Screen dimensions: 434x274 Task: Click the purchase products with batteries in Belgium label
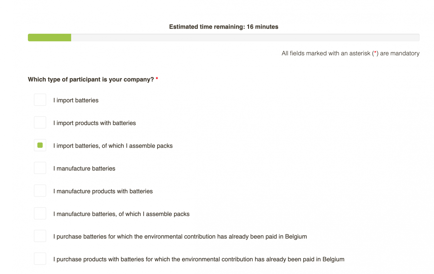(199, 259)
